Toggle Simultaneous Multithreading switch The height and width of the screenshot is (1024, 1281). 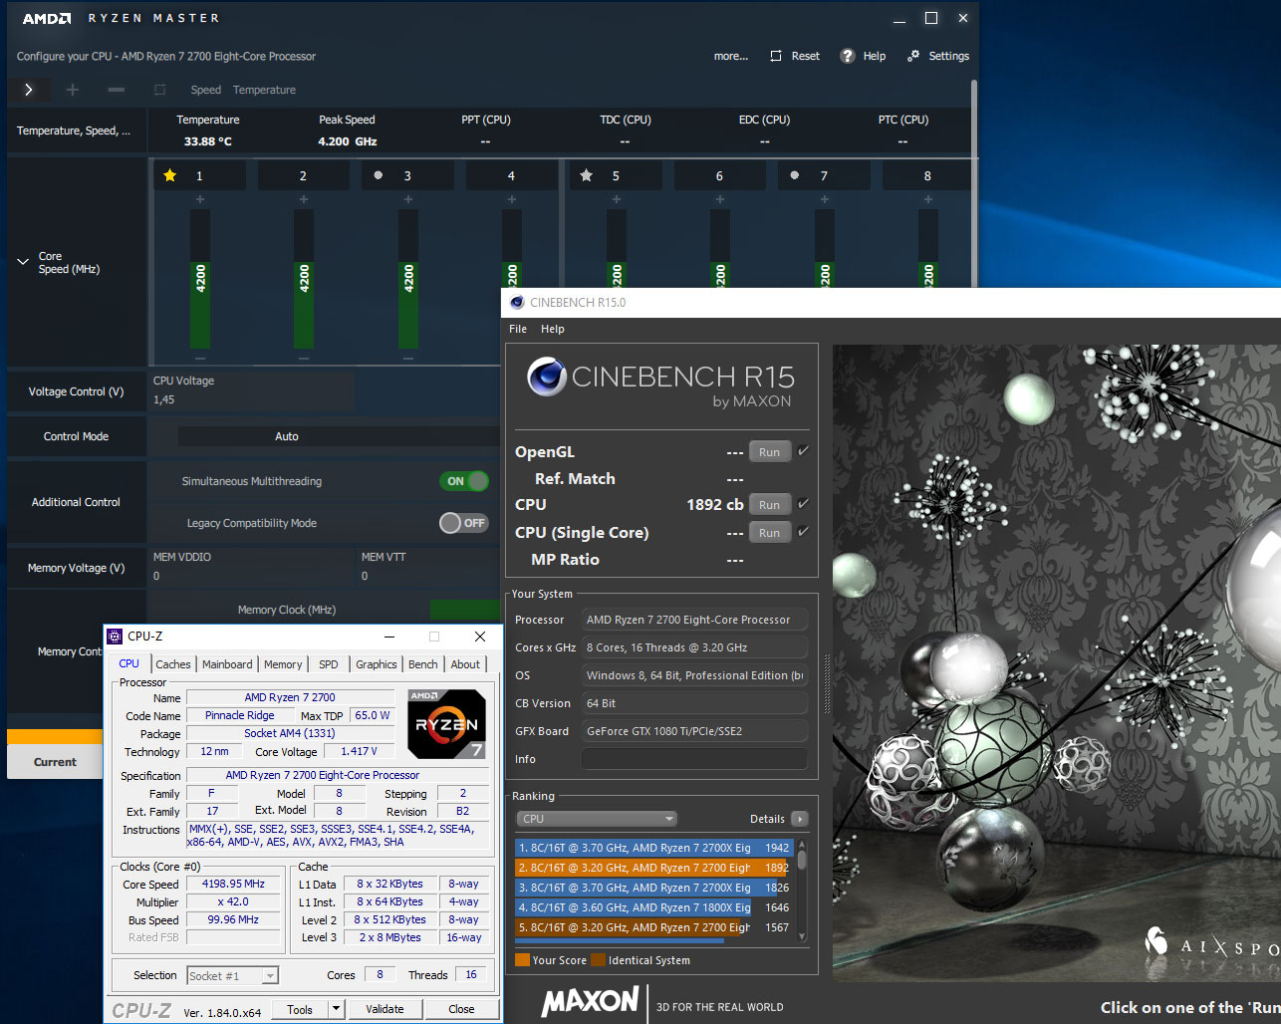[464, 481]
